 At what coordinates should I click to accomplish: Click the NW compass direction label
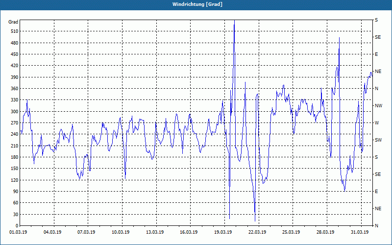(x=378, y=106)
